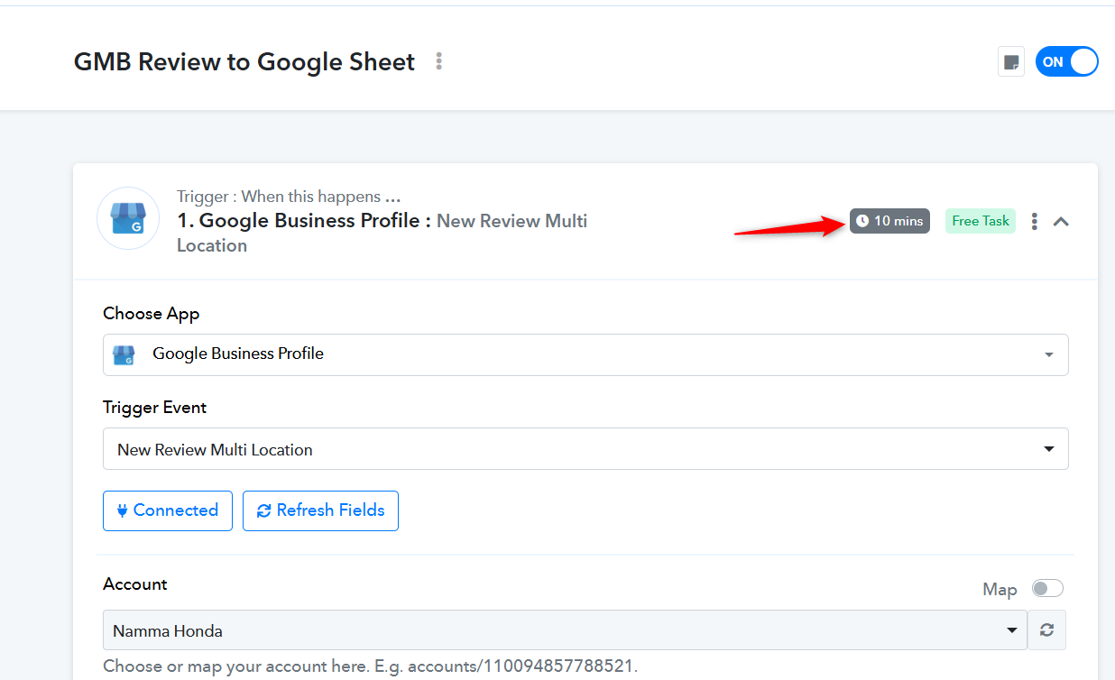The height and width of the screenshot is (680, 1115).
Task: Click 'Trigger : When this happens …' label
Action: pyautogui.click(x=289, y=197)
